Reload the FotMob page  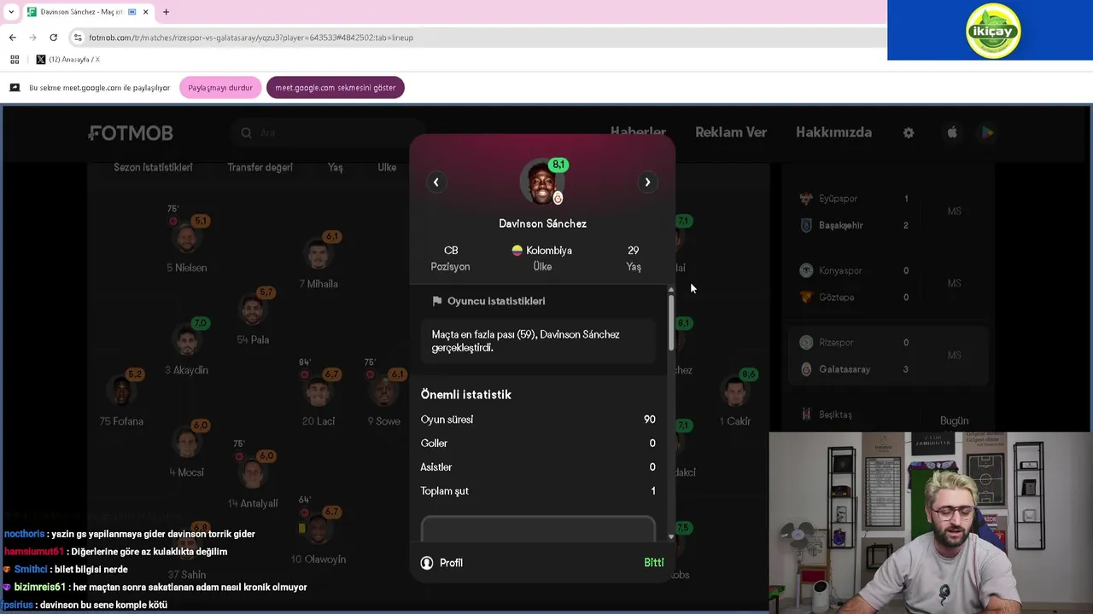pyautogui.click(x=53, y=38)
